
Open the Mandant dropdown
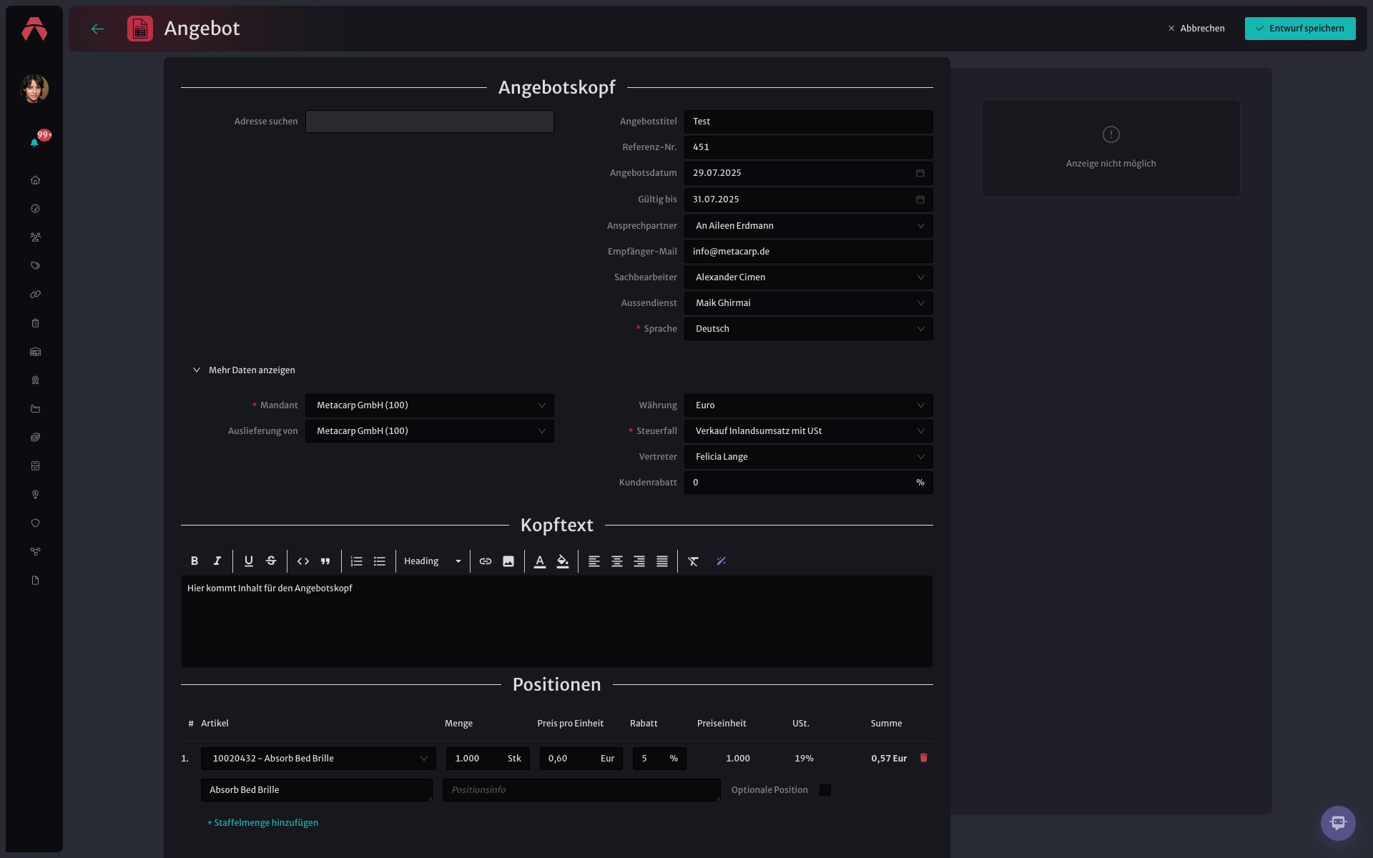(x=429, y=405)
